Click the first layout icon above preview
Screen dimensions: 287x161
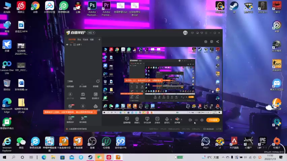click(x=206, y=42)
